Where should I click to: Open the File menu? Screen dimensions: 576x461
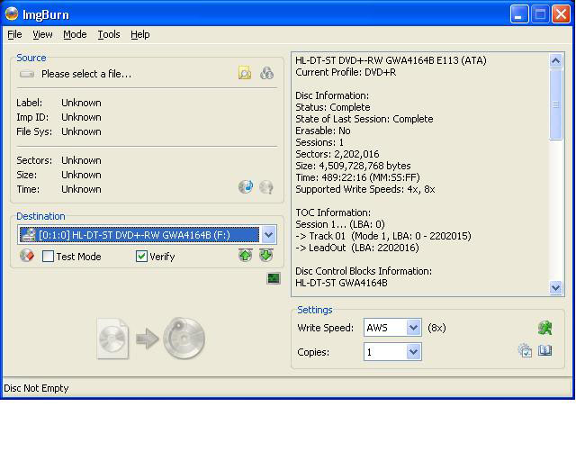[14, 34]
